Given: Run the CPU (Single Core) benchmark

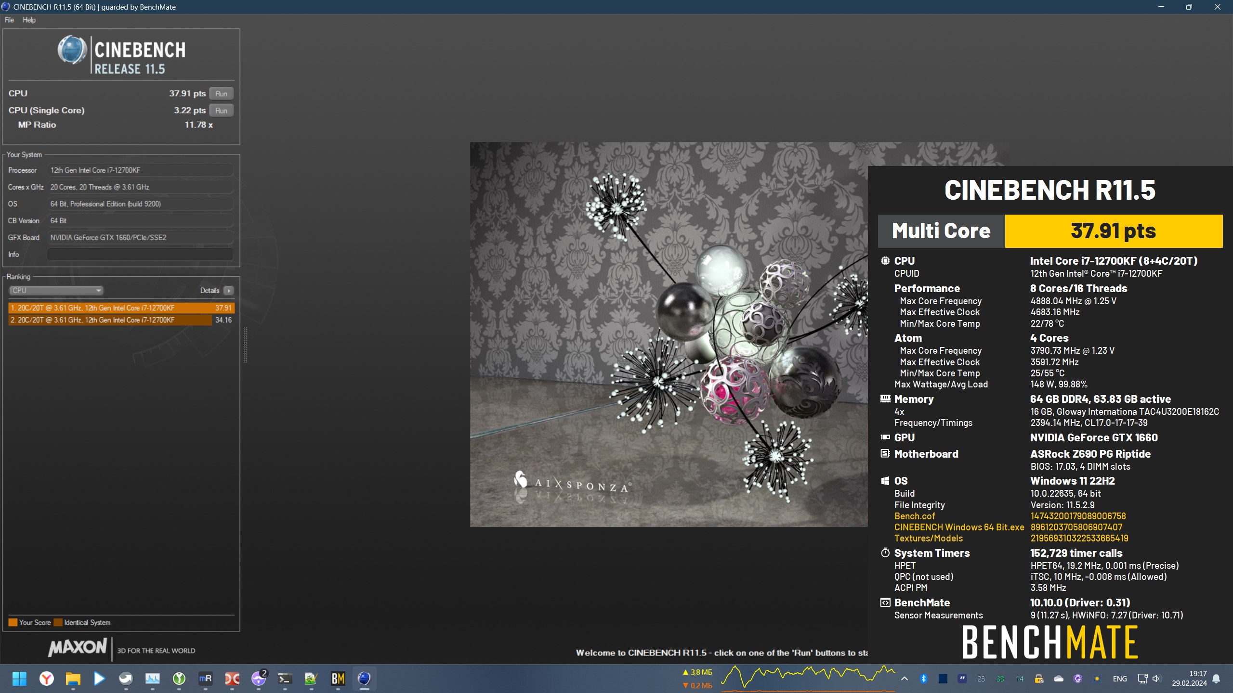Looking at the screenshot, I should tap(221, 110).
